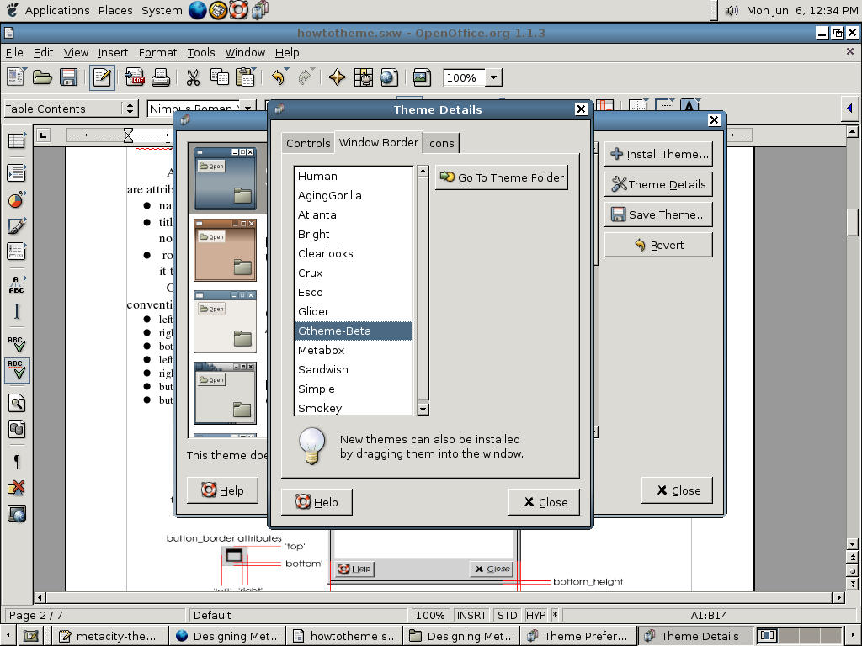862x646 pixels.
Task: Click Insert table icon in left toolbar
Action: click(17, 140)
